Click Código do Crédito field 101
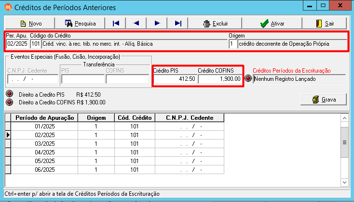Viewport: 354px width, 202px height. (x=35, y=44)
